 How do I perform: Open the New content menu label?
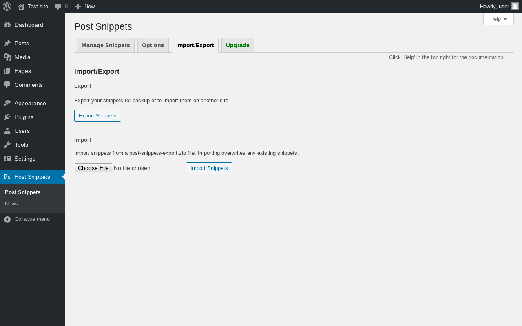(90, 7)
